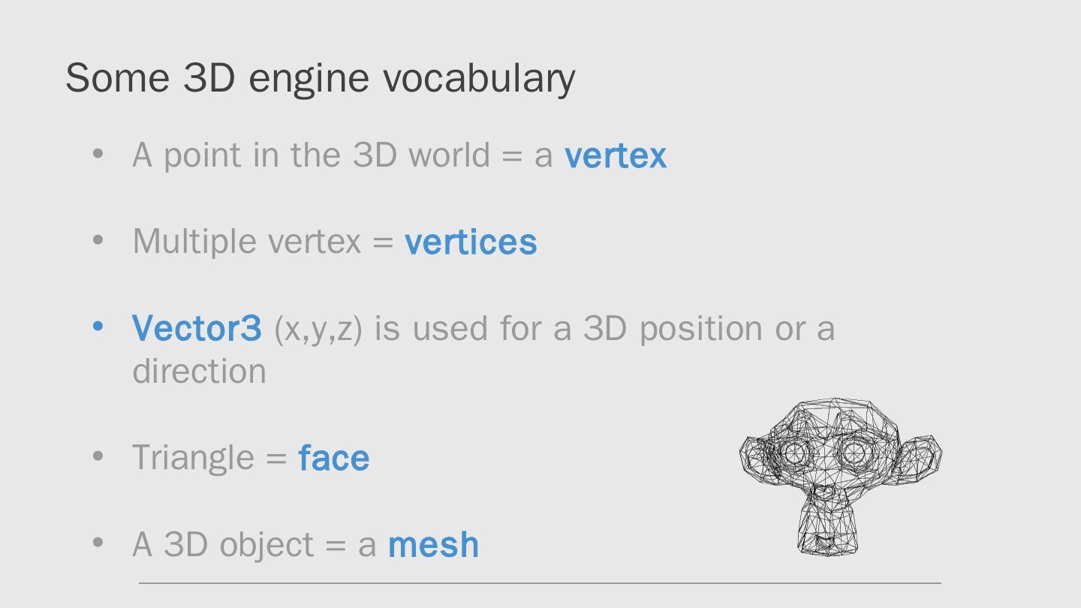
Task: Click the blue word "vertex"
Action: 615,155
